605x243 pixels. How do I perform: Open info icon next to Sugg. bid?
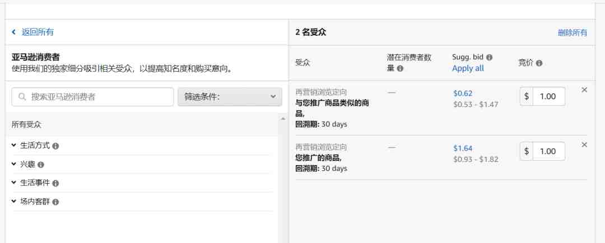tap(489, 58)
